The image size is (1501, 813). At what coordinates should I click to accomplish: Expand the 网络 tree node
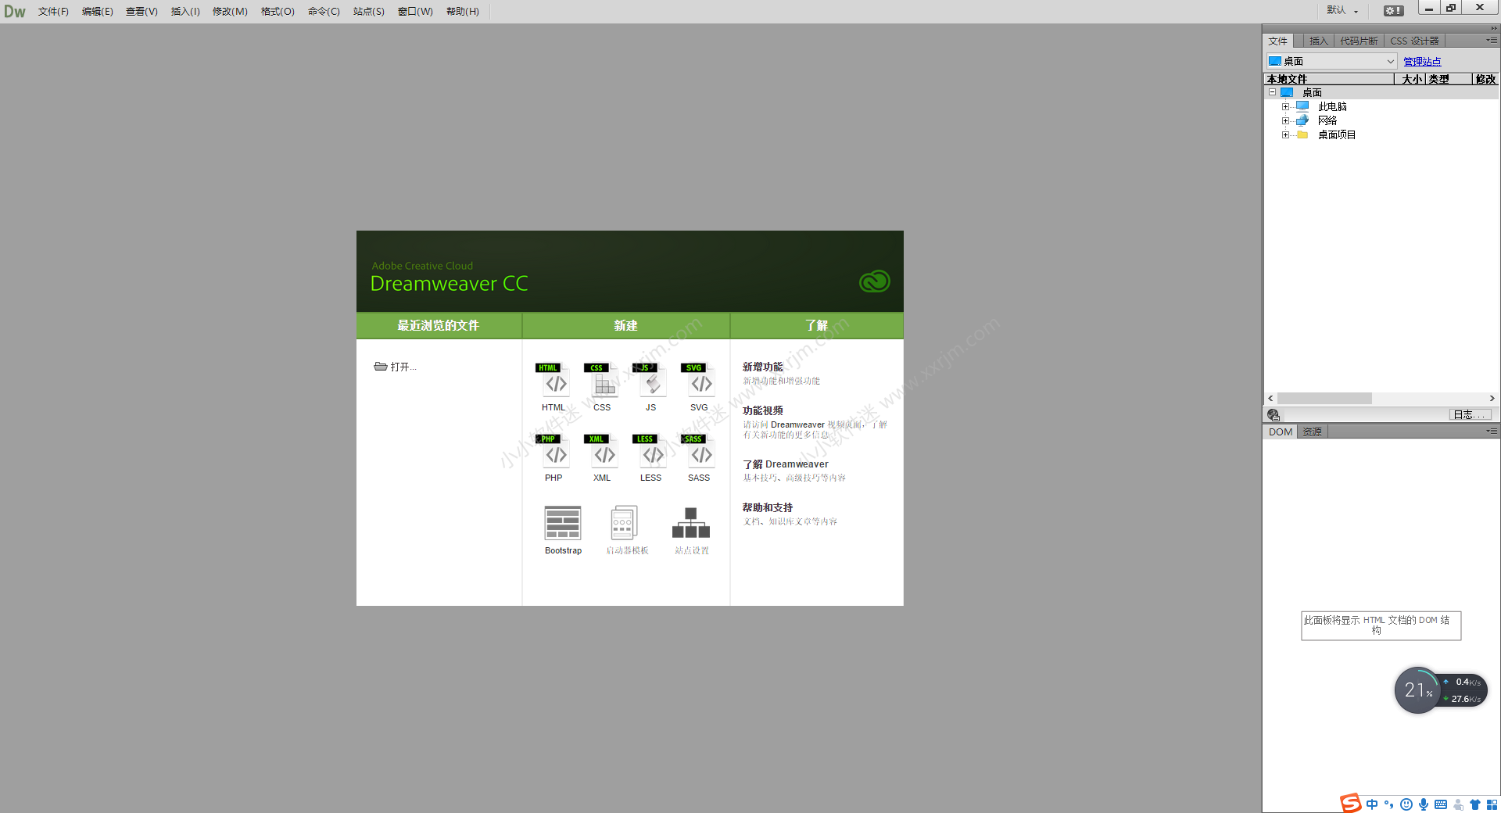[1285, 120]
